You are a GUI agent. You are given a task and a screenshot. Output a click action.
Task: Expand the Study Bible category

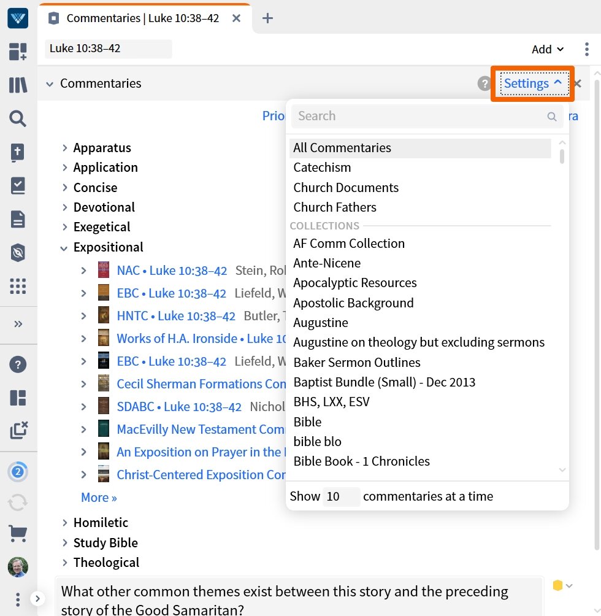pyautogui.click(x=65, y=542)
